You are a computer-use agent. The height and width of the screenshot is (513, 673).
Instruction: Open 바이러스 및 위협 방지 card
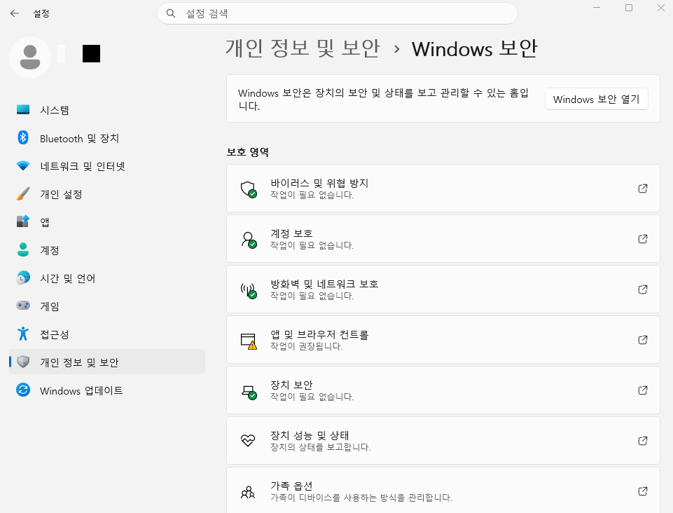point(443,189)
